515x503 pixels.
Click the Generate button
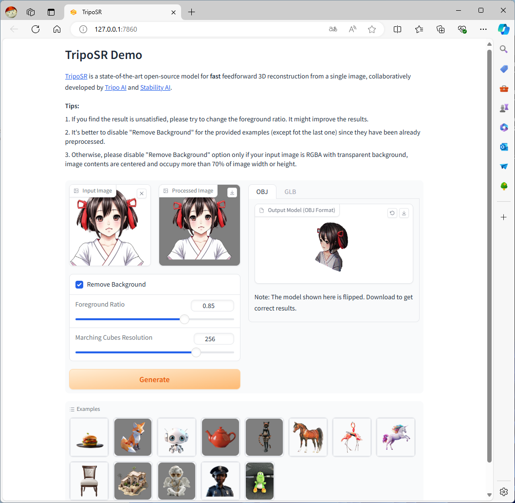click(x=155, y=379)
